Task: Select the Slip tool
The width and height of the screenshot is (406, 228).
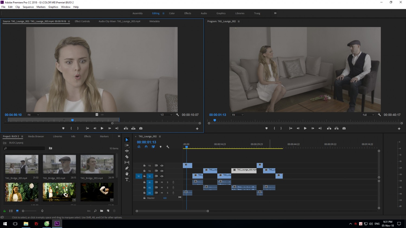Action: (127, 162)
